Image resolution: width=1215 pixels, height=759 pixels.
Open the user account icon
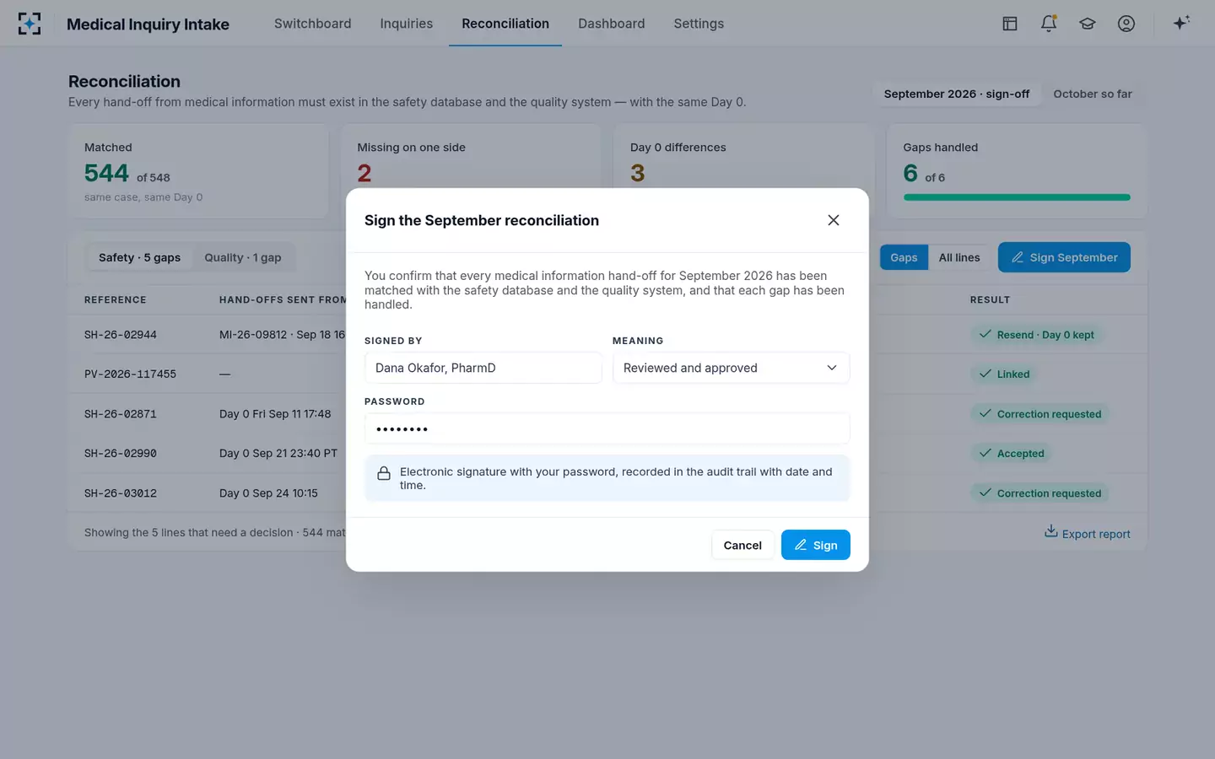coord(1126,24)
